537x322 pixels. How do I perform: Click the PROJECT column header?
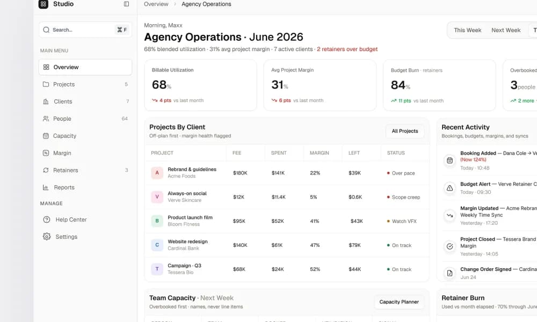point(162,153)
